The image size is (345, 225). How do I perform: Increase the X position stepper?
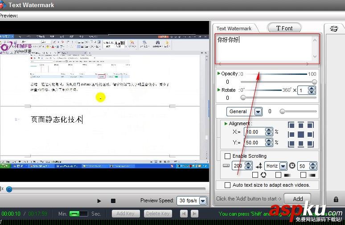269,130
